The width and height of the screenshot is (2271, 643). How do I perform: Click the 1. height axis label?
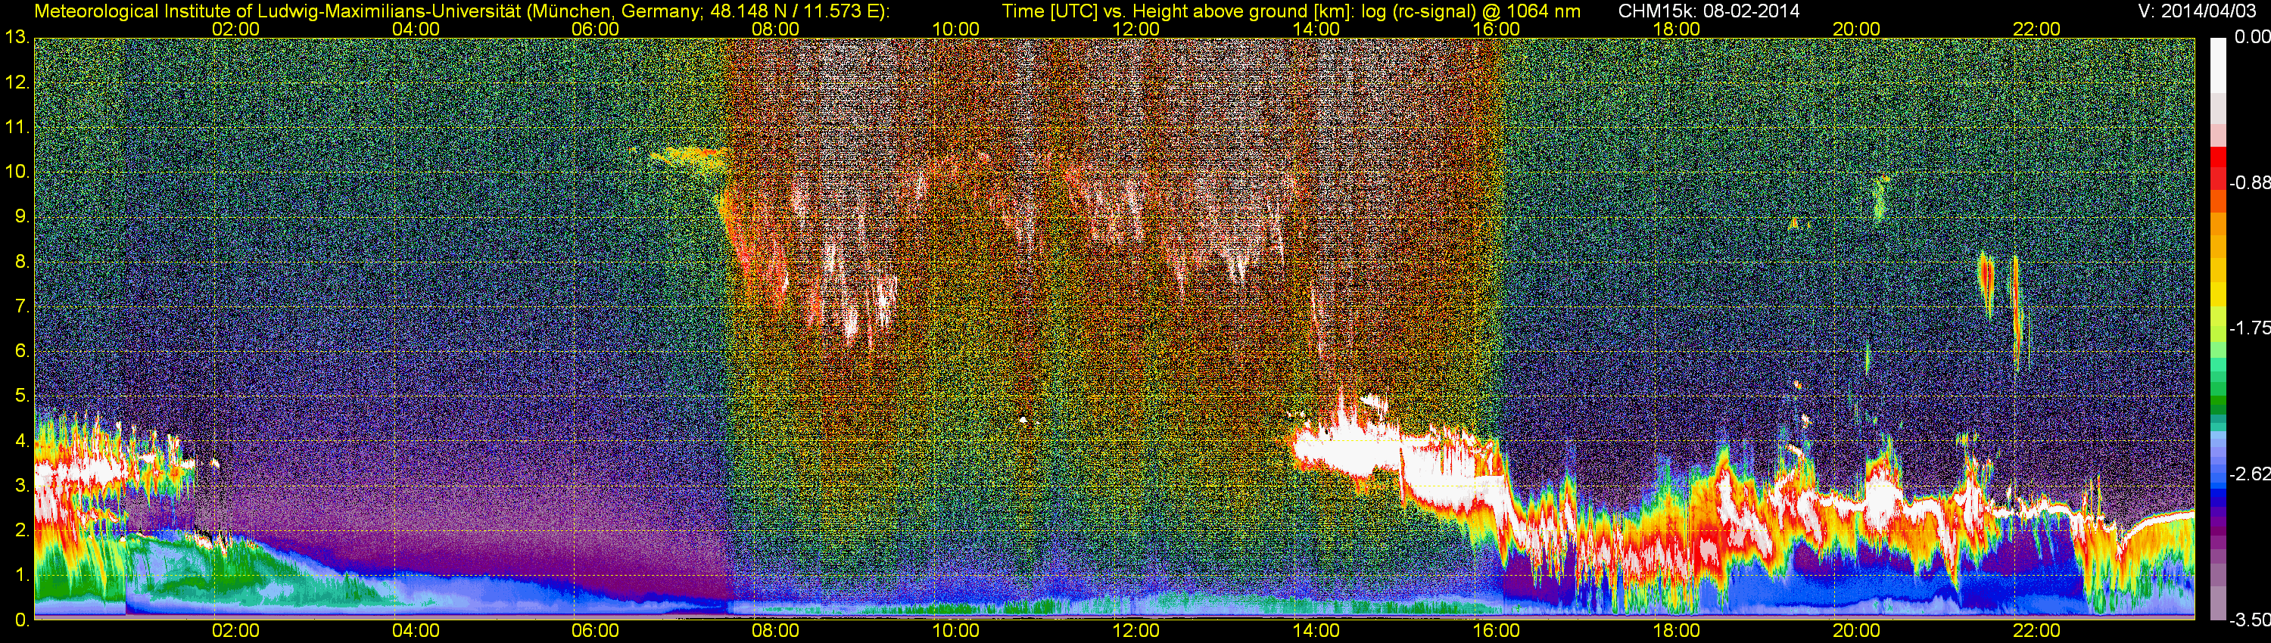click(x=22, y=575)
